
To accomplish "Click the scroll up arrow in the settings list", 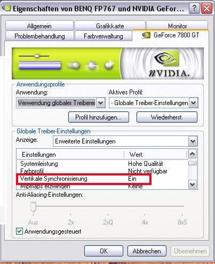I will (x=193, y=154).
